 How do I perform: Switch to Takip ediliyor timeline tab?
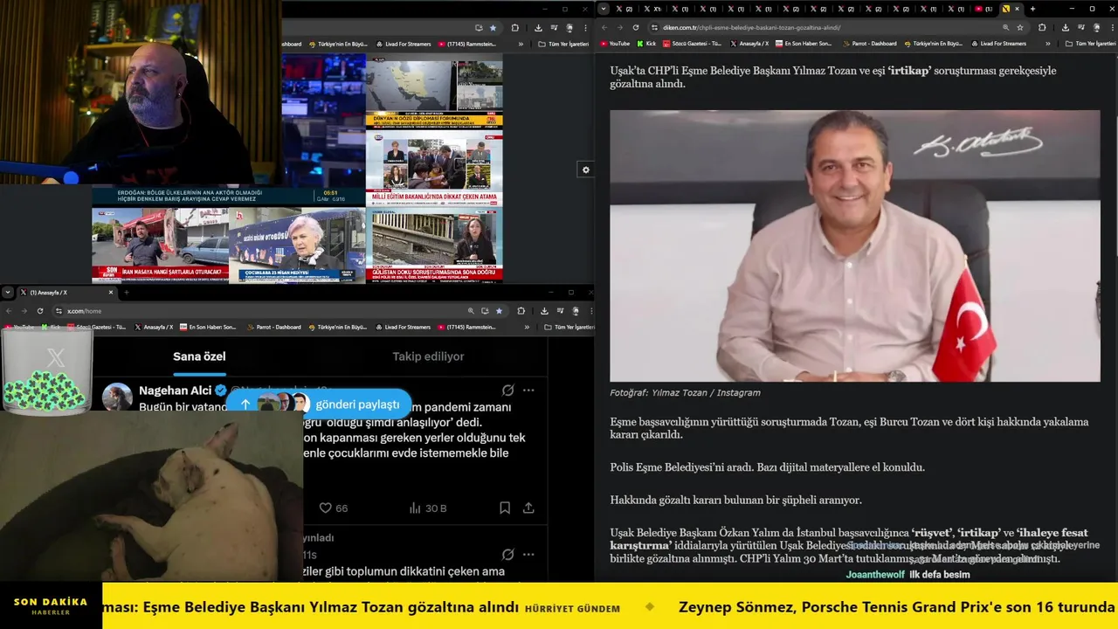tap(428, 356)
